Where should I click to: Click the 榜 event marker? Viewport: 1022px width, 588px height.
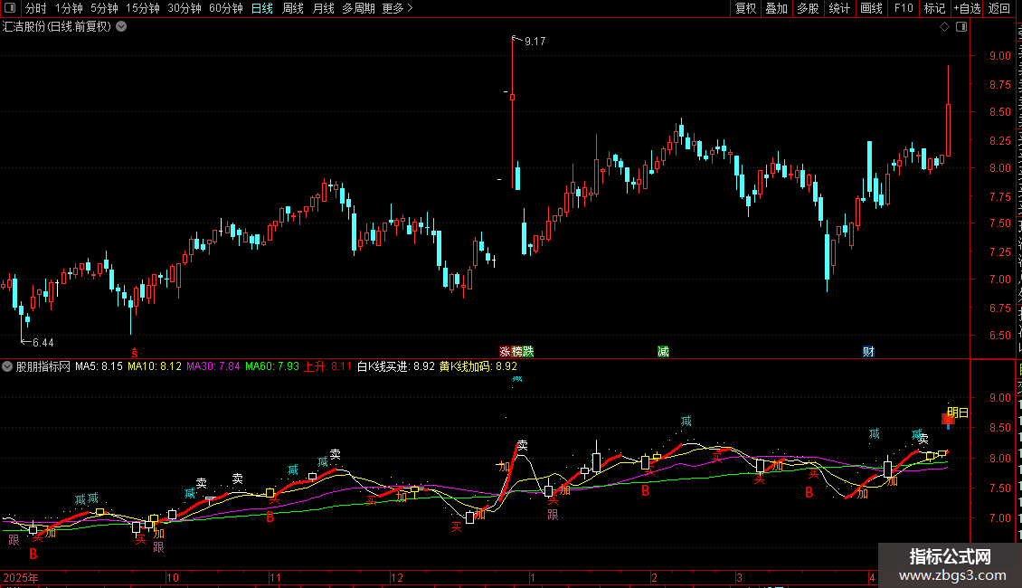[516, 352]
